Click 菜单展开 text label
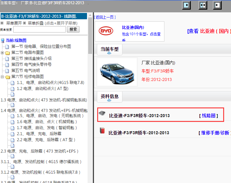The height and width of the screenshot is (183, 231). 14,23
